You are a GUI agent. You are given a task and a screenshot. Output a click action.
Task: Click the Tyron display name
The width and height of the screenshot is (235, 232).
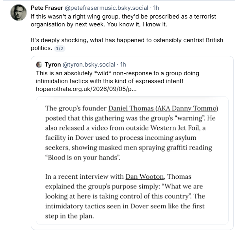click(x=53, y=65)
